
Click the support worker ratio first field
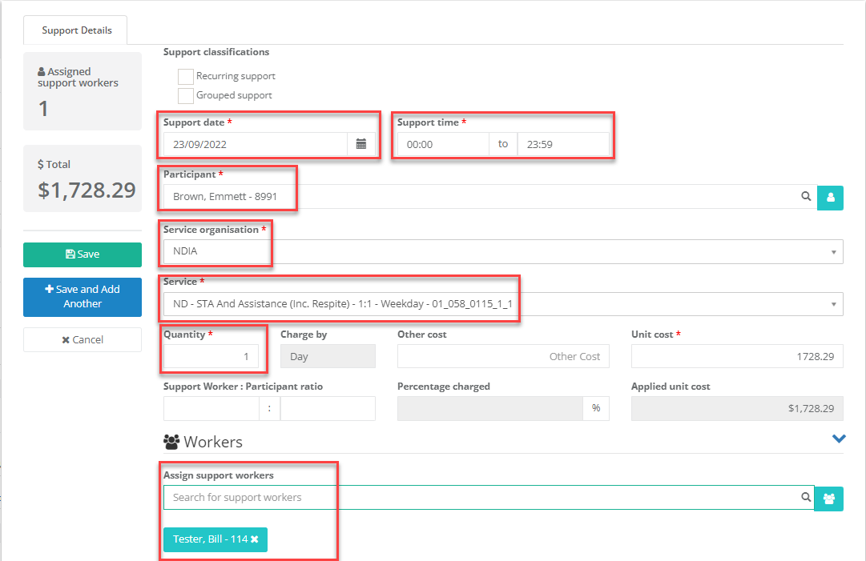click(211, 409)
